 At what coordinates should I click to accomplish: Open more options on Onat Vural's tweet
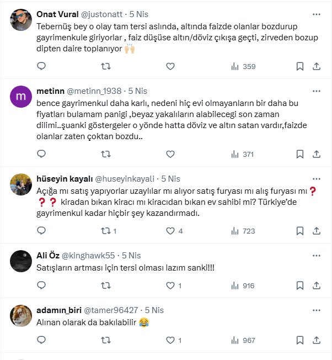[316, 14]
